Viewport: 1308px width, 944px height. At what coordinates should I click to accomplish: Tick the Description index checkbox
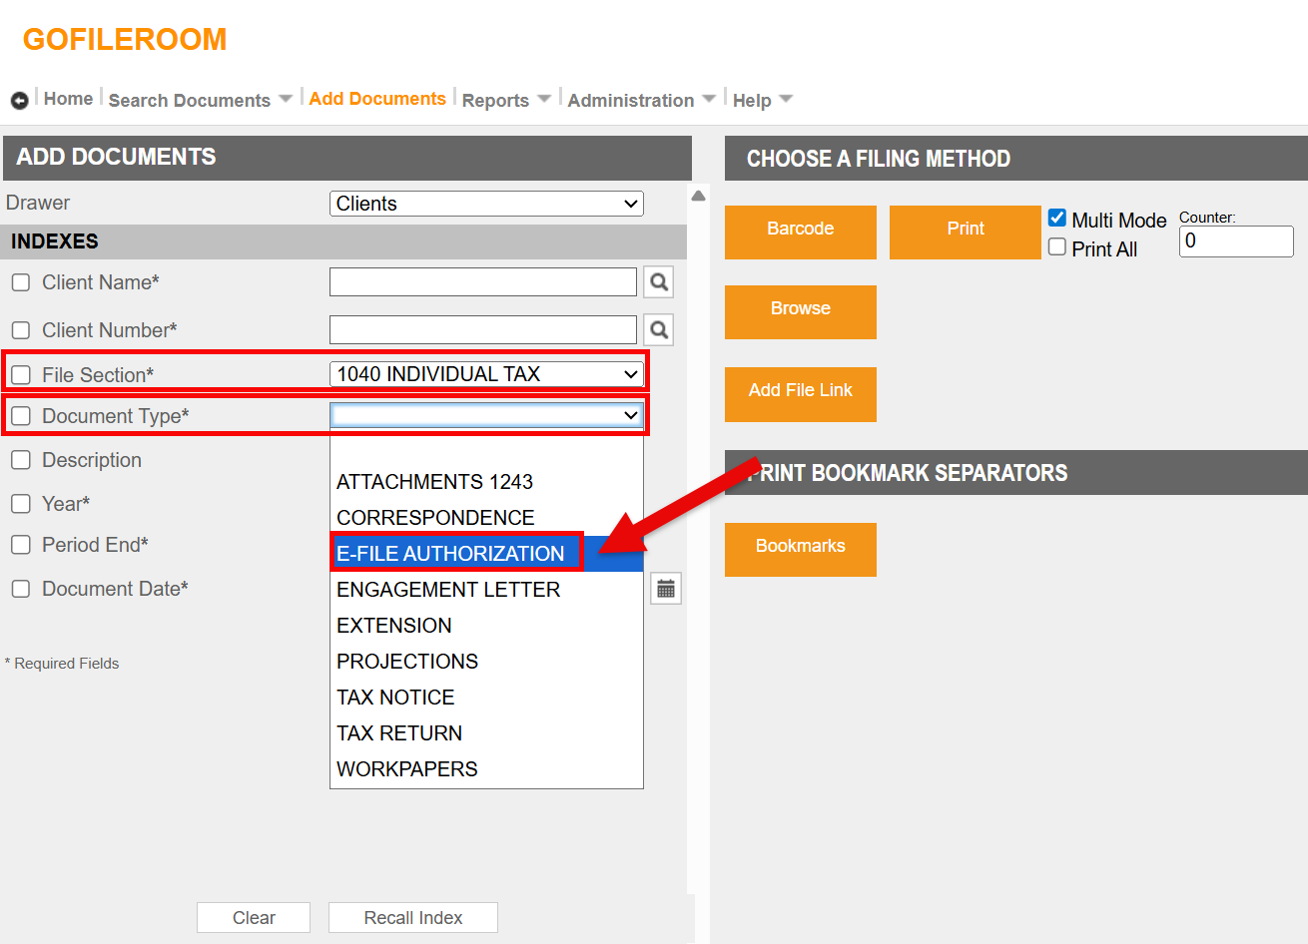(21, 460)
